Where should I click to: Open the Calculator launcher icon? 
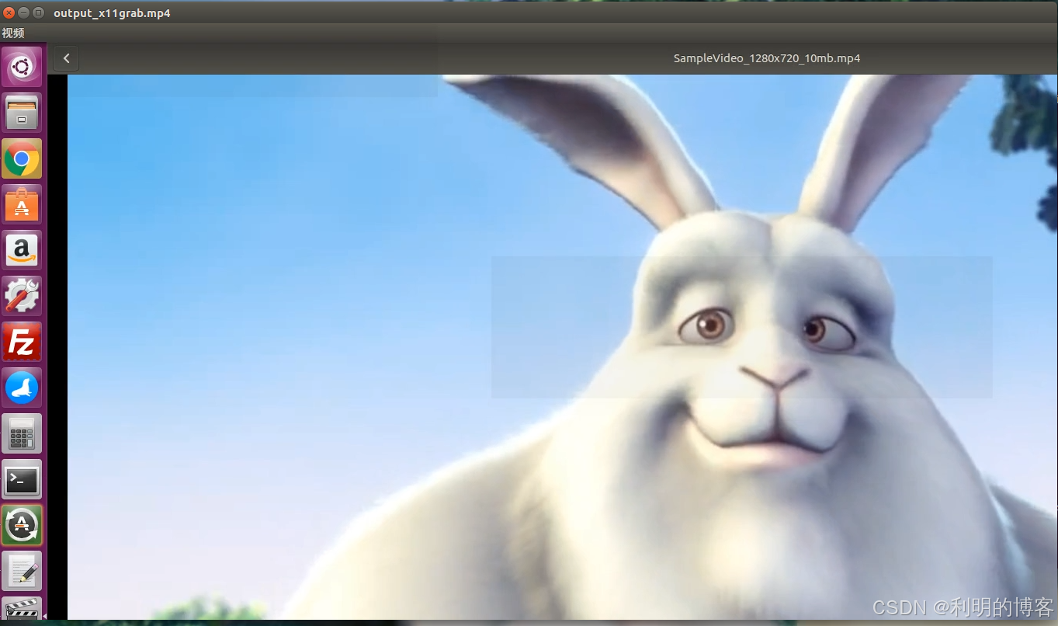[22, 434]
